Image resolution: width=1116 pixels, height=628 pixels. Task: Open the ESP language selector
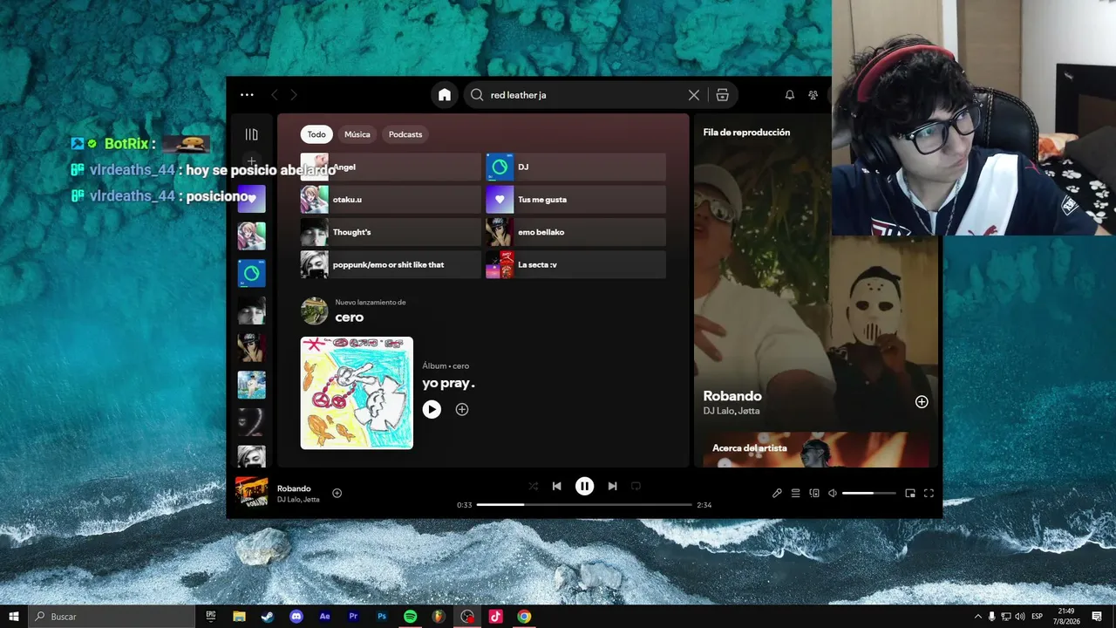pos(1038,617)
